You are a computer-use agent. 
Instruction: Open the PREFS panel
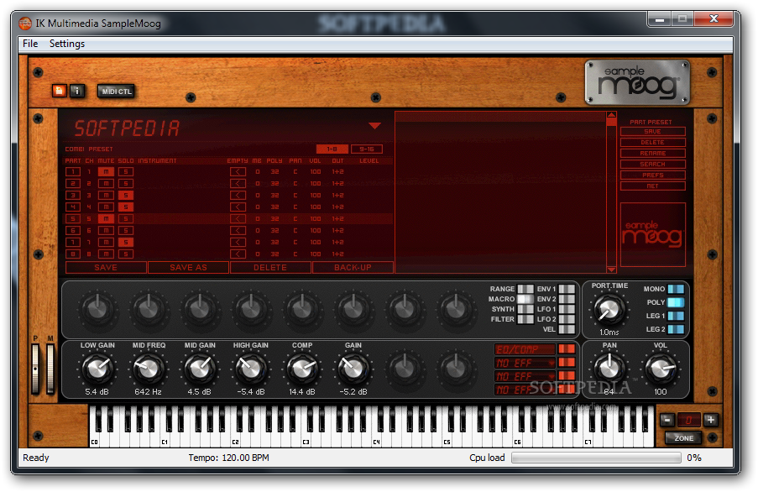point(652,175)
